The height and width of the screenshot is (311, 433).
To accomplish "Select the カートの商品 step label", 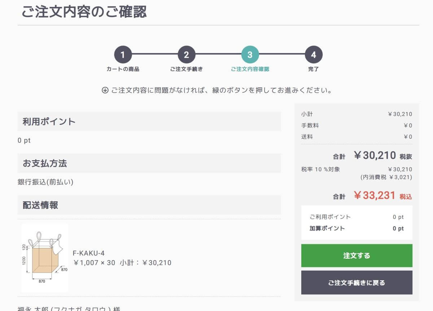I will point(123,69).
